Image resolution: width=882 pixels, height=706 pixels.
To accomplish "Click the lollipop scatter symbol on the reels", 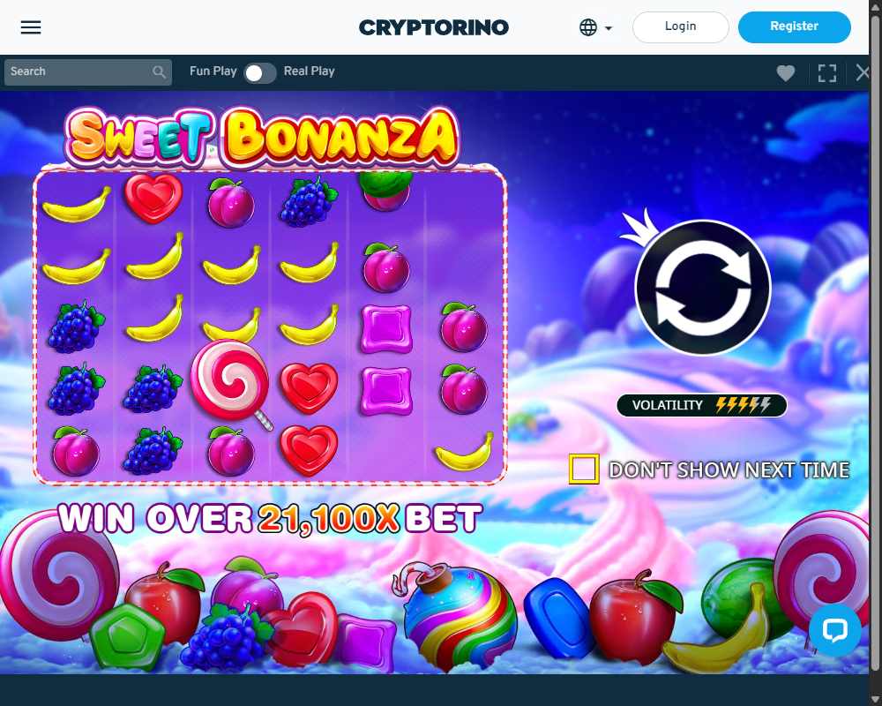I will pos(230,383).
